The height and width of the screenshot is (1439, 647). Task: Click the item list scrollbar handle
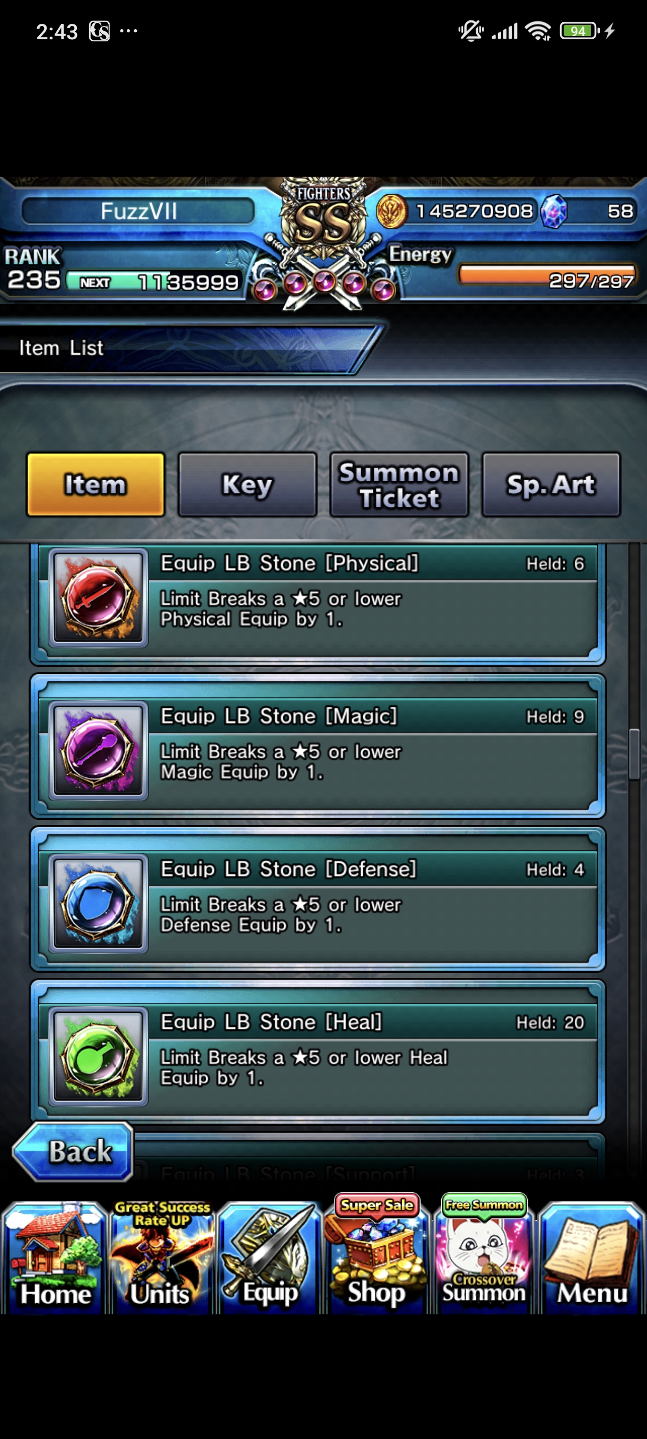[x=634, y=753]
